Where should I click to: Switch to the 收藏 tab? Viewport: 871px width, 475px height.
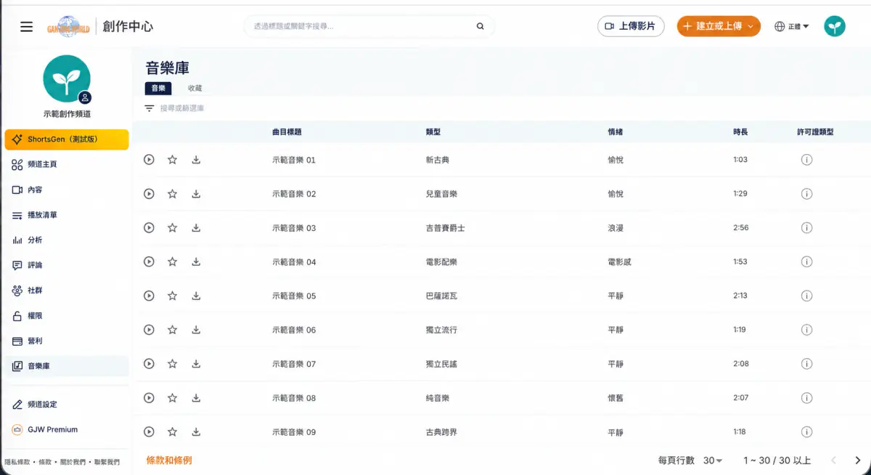(x=195, y=88)
